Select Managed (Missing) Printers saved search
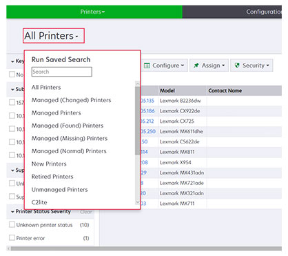Screen dimensions: 288x256 tap(70, 138)
